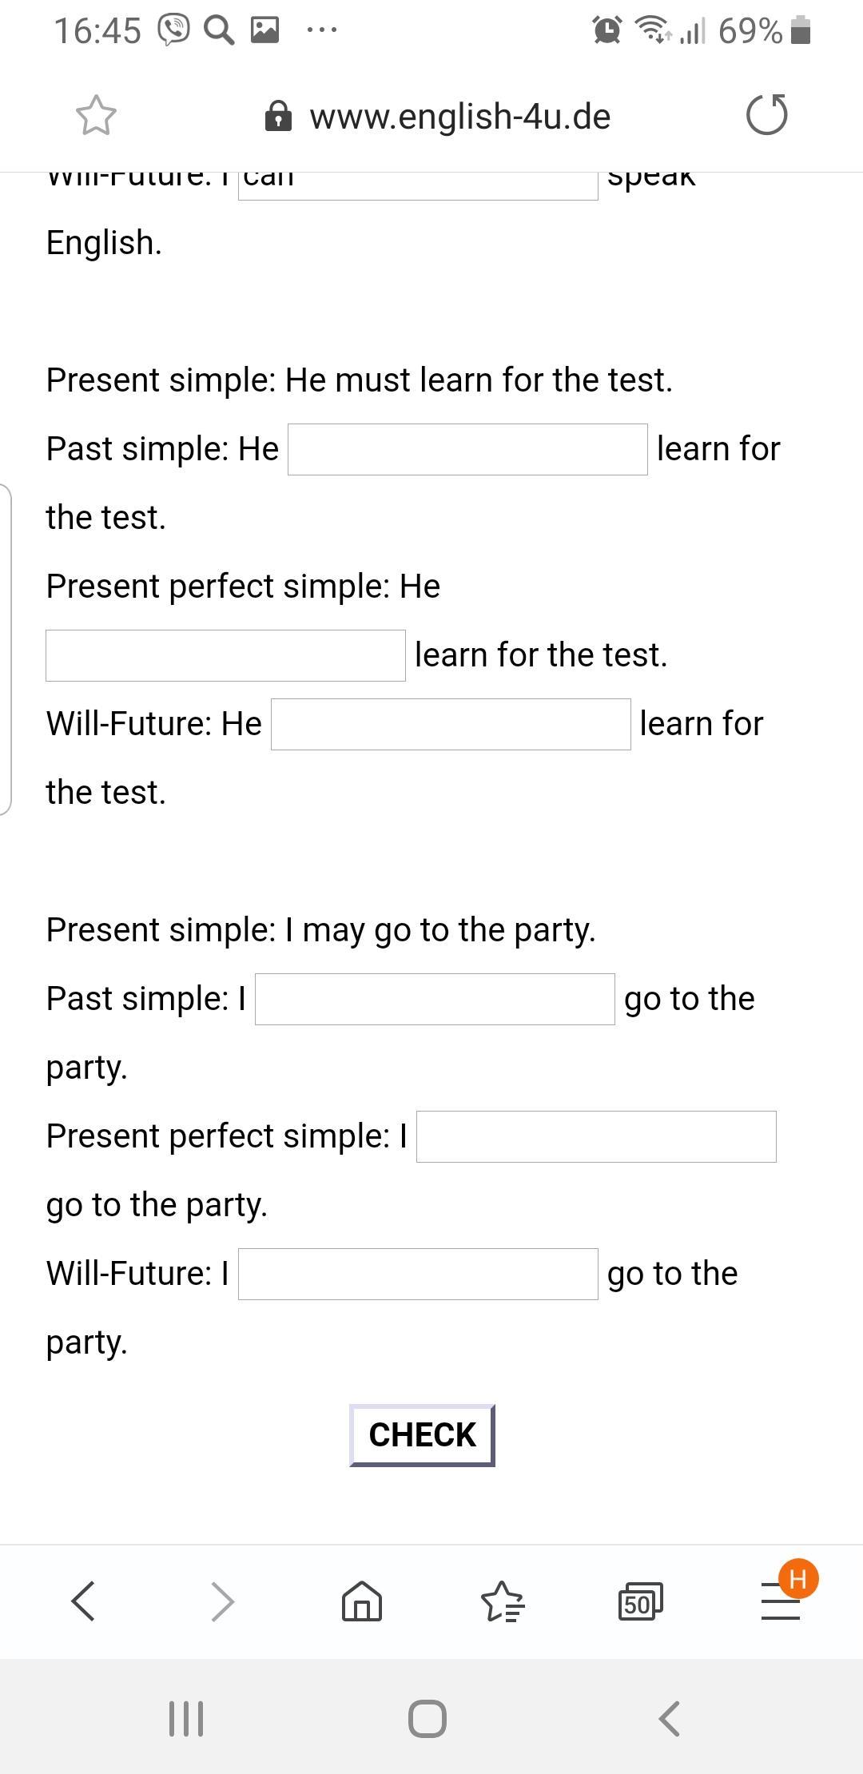Open the bookmarks list icon
This screenshot has width=863, height=1774.
point(502,1601)
